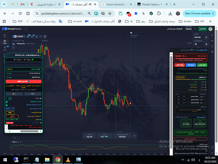Open the ai work bookmarks folder
Viewport: 218px width, 164px height.
tap(75, 21)
